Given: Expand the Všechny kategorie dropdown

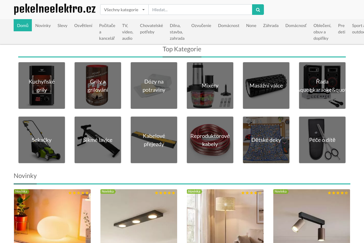Looking at the screenshot, I should (x=124, y=10).
